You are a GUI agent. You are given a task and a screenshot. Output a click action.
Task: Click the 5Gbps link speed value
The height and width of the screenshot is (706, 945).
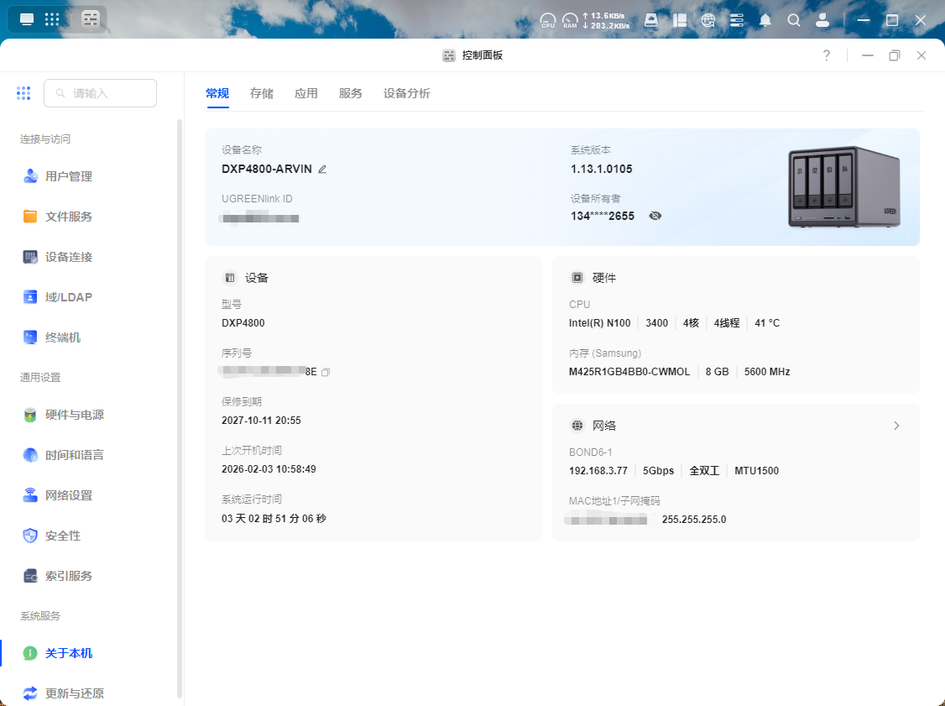658,471
